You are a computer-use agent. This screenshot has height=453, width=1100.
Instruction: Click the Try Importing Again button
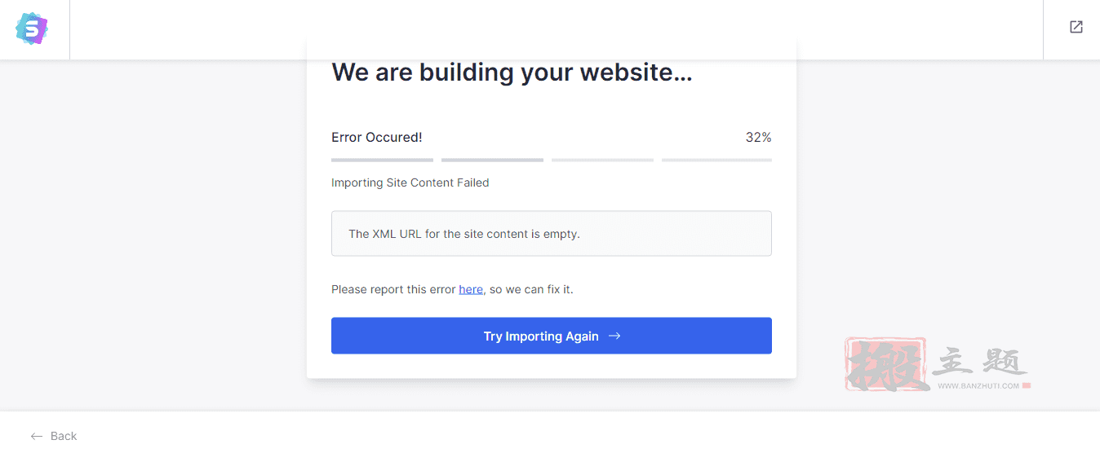click(x=552, y=336)
